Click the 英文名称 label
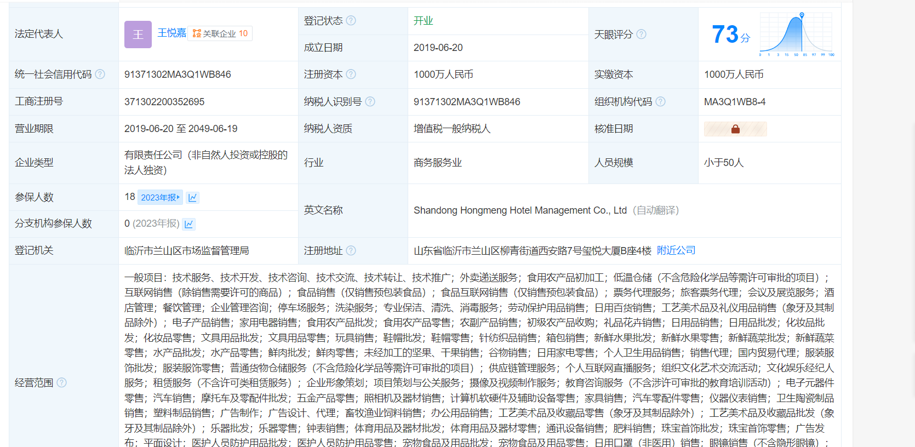 (x=323, y=210)
